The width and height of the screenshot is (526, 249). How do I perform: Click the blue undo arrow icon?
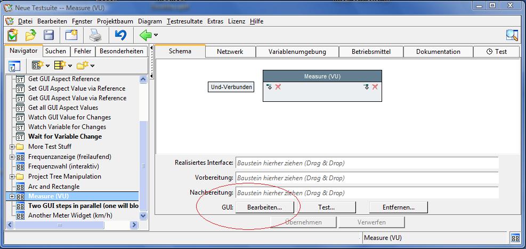120,36
